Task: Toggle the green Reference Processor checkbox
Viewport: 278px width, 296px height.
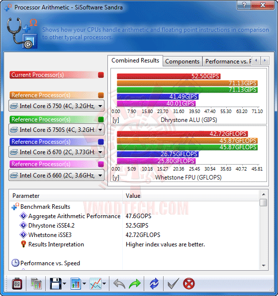Action: 101,119
